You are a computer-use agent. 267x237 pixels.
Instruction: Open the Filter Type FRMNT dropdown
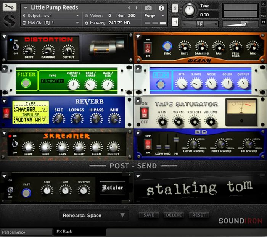pyautogui.click(x=52, y=81)
